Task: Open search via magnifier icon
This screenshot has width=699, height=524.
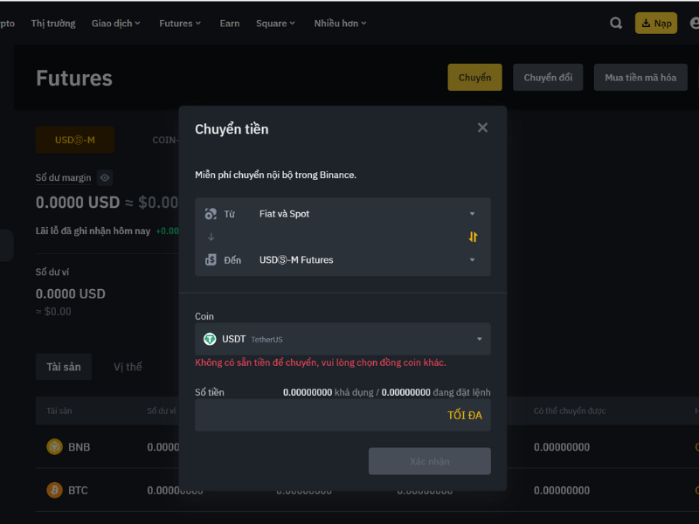Action: pyautogui.click(x=616, y=24)
